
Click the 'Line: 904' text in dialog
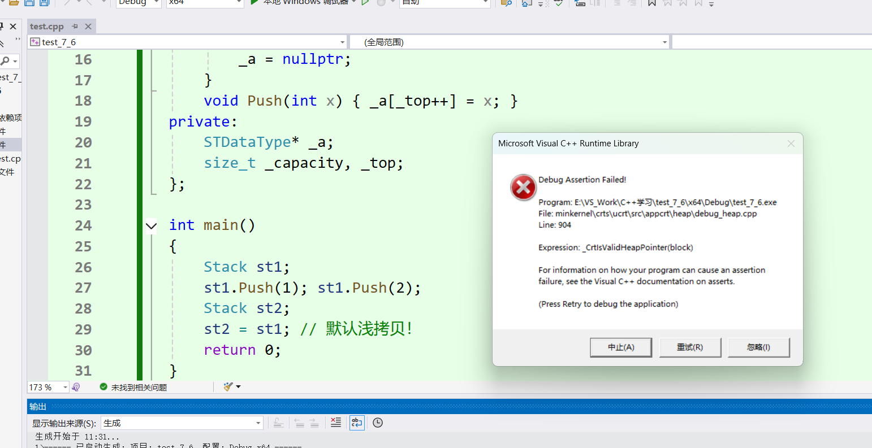point(555,225)
